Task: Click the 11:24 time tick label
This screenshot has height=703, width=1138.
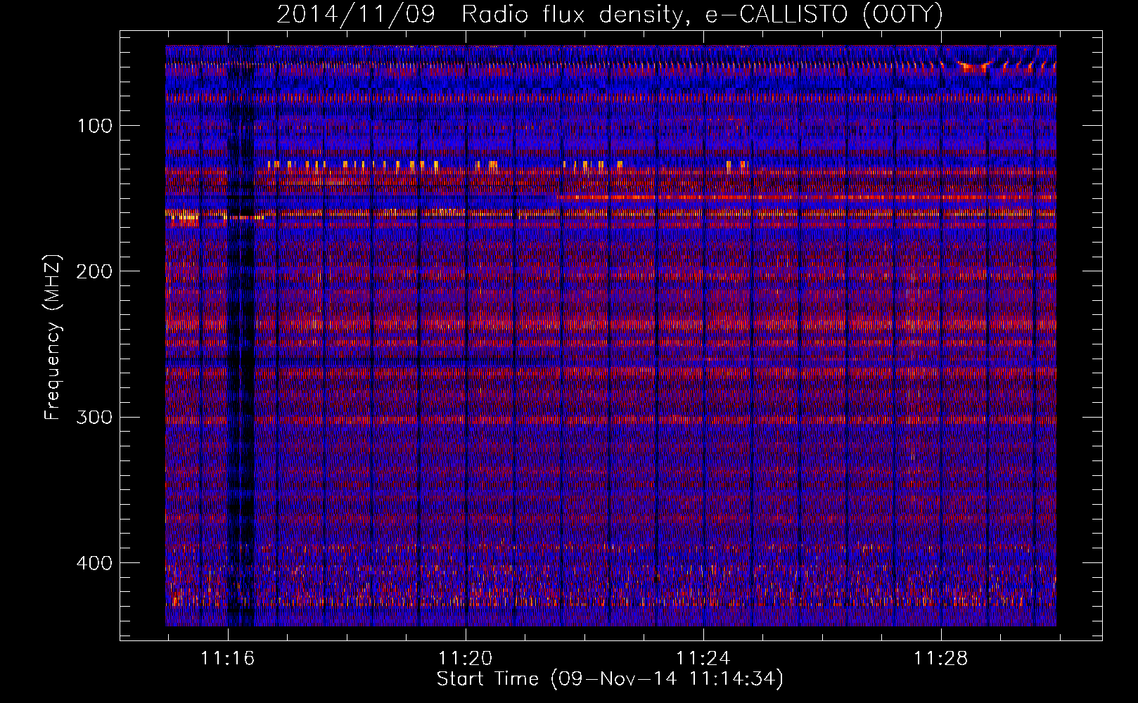Action: click(x=703, y=659)
